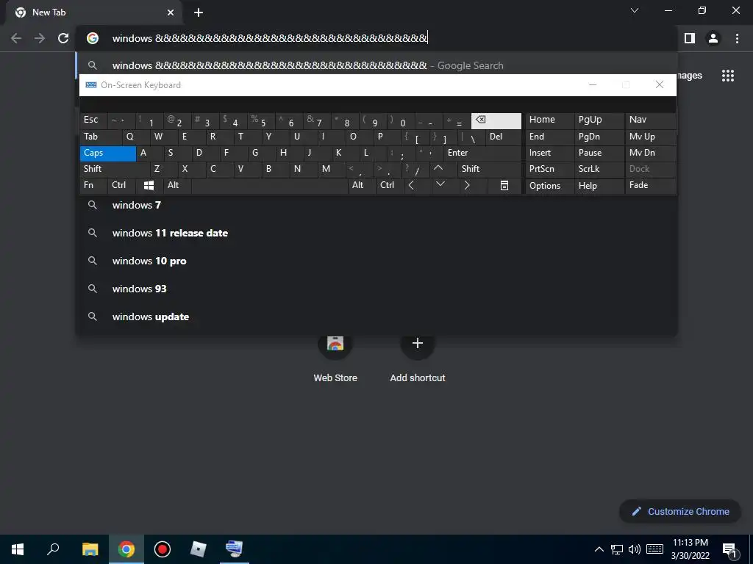Click the Insert key
The image size is (753, 564).
pyautogui.click(x=550, y=153)
